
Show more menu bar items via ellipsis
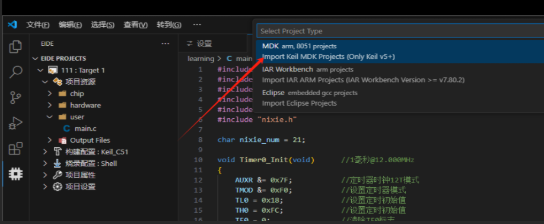(x=197, y=24)
